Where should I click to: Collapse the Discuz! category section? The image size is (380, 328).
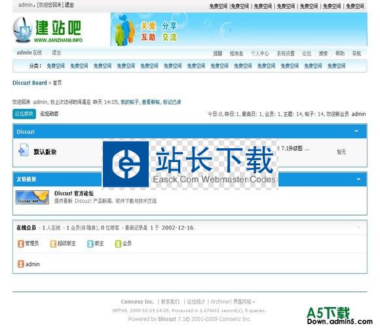[x=356, y=131]
